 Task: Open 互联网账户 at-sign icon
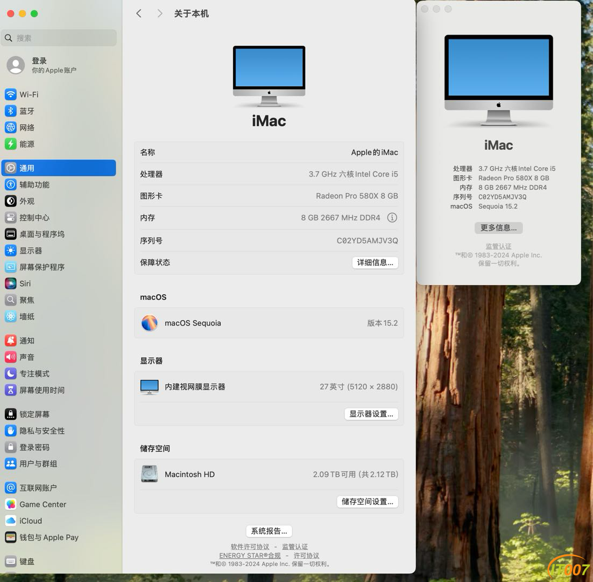pos(11,488)
